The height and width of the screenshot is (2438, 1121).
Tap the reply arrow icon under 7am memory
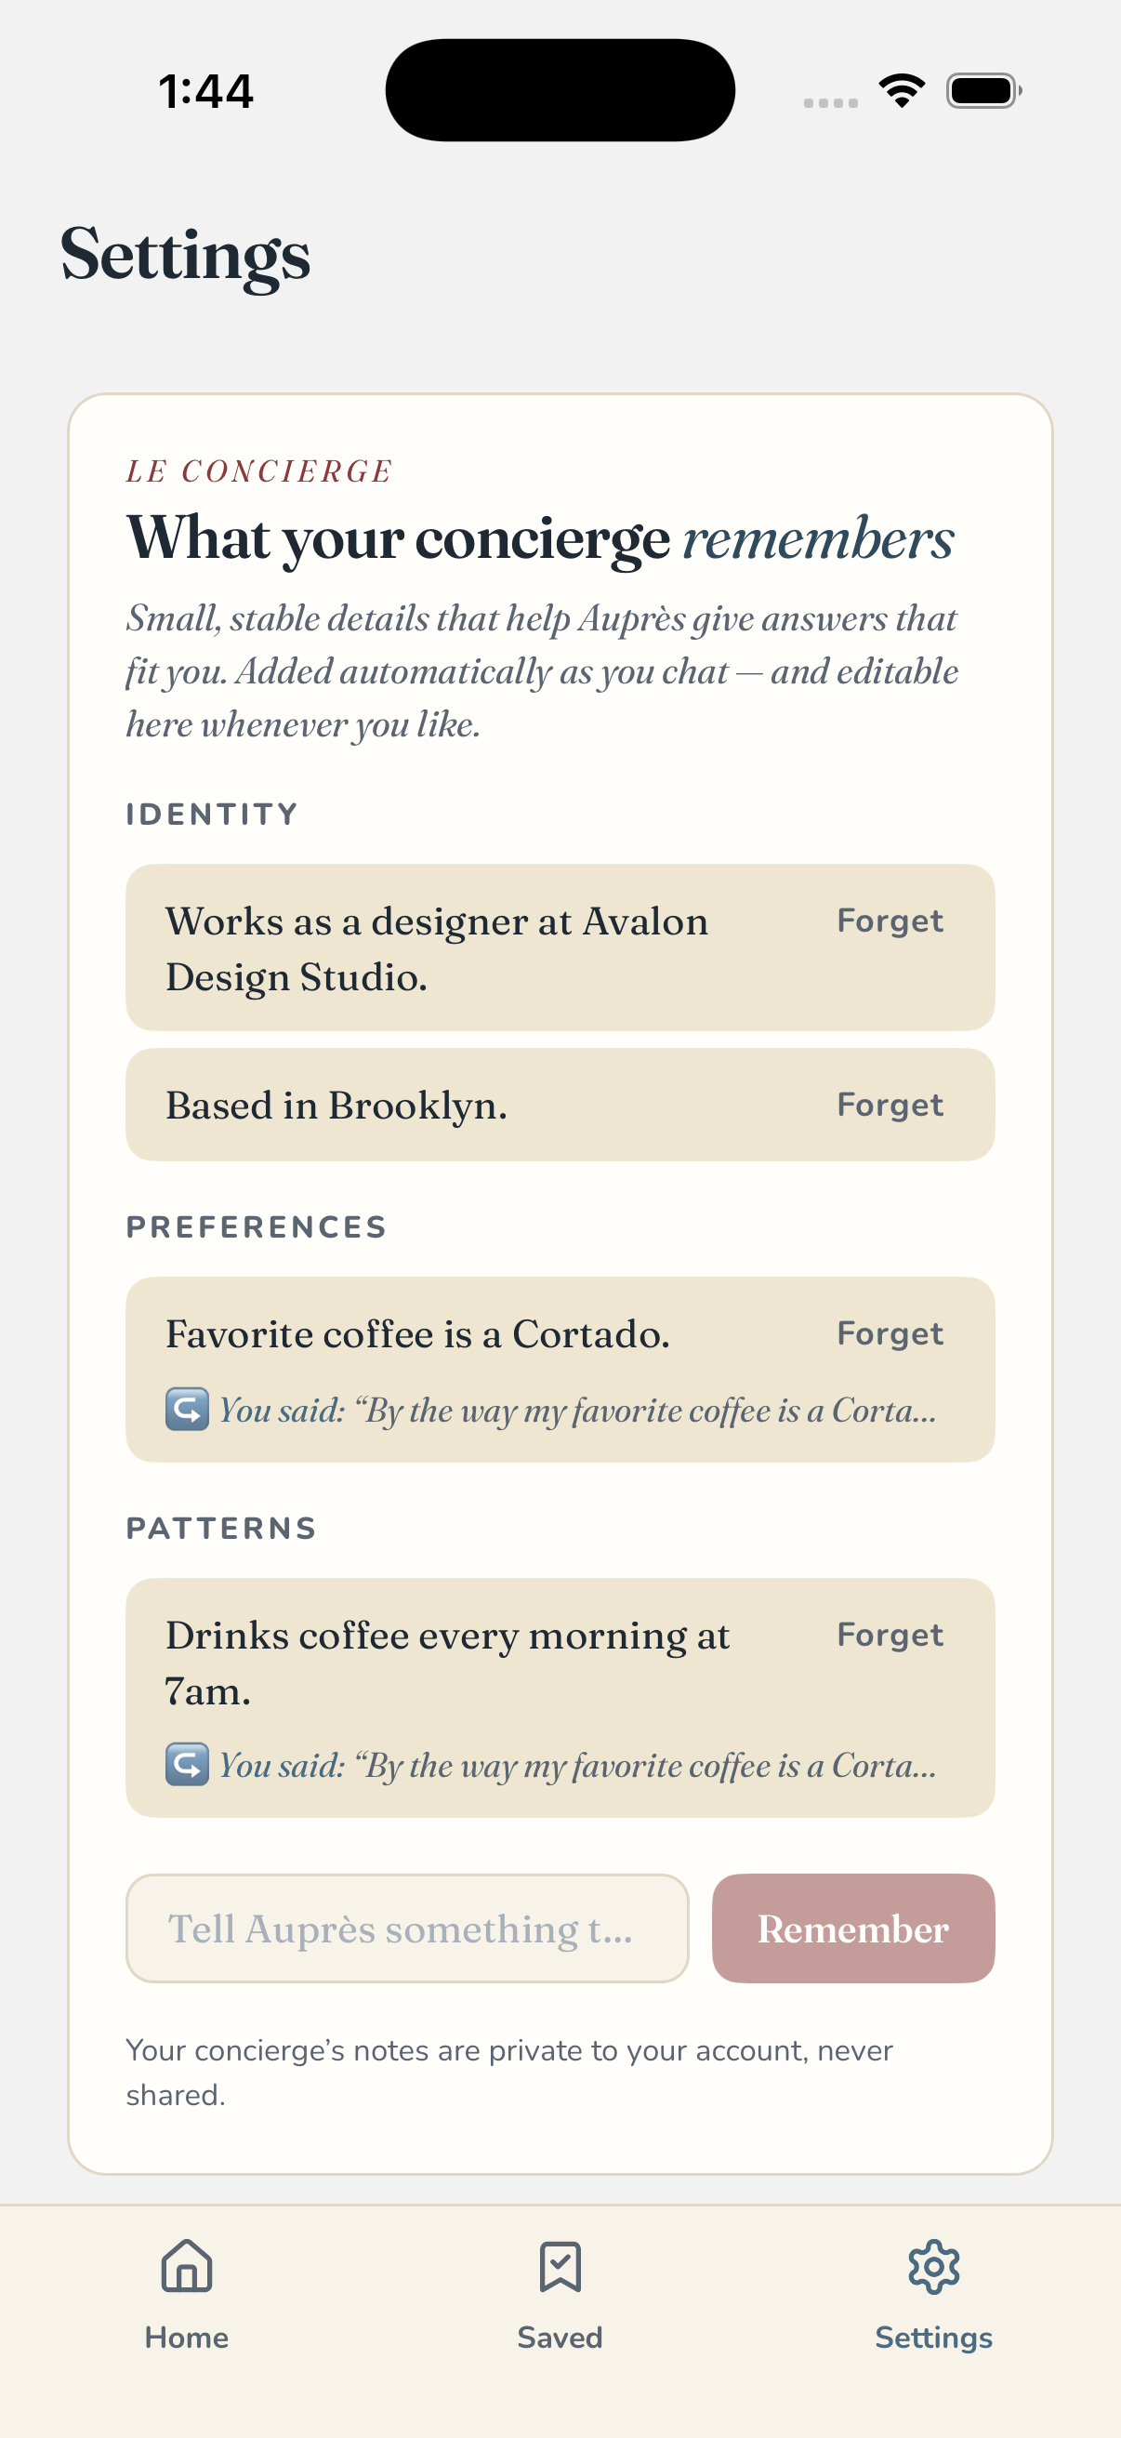[x=186, y=1764]
